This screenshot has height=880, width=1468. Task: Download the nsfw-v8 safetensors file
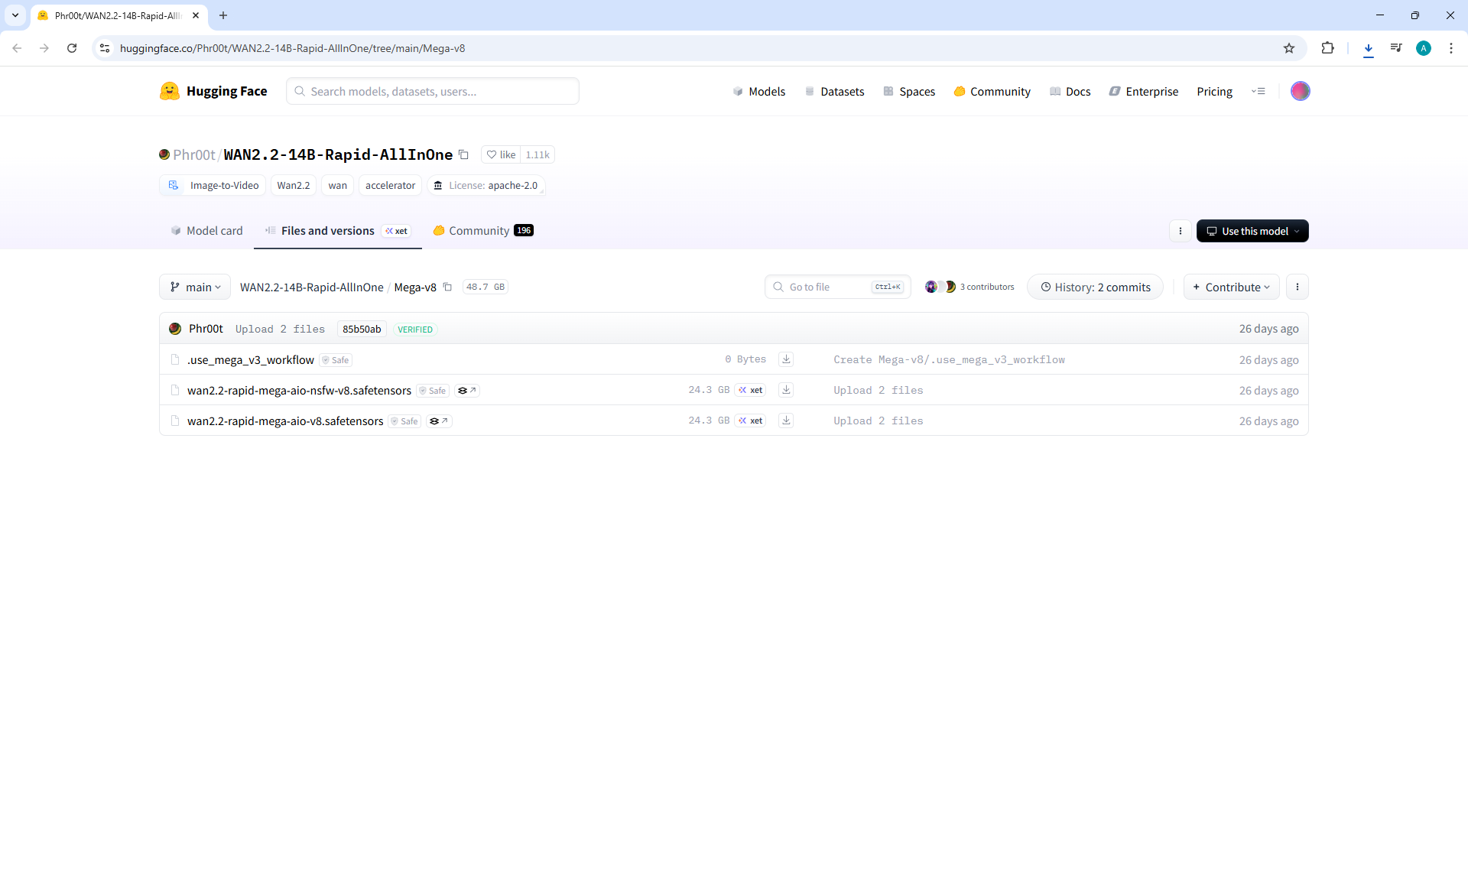tap(785, 390)
